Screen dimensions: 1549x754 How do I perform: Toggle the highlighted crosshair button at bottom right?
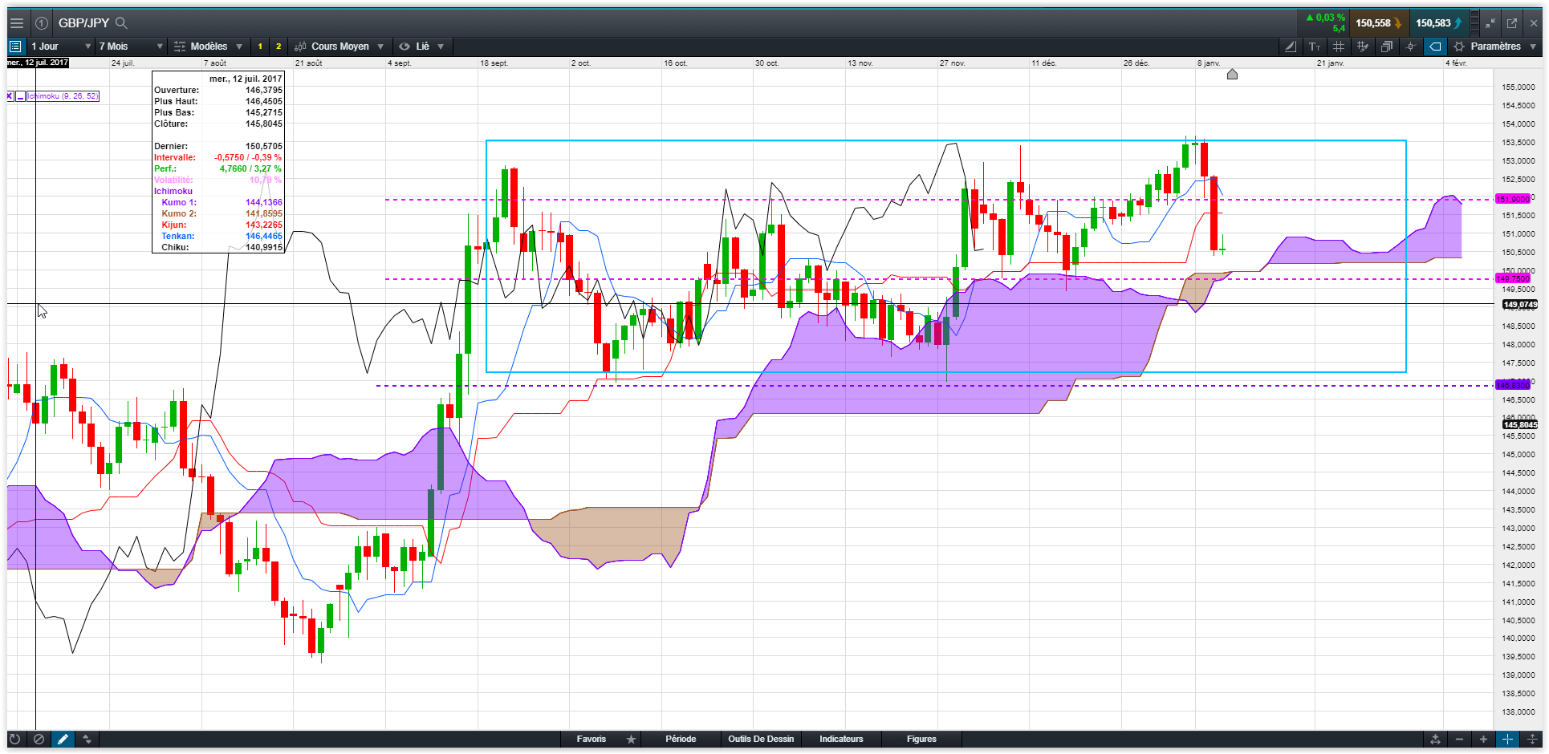(x=1508, y=740)
